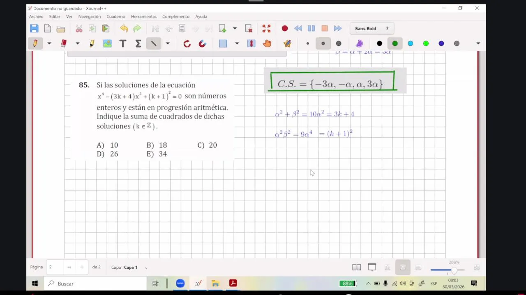Open the Ver menu
Viewport: 526px width, 295px height.
point(69,16)
